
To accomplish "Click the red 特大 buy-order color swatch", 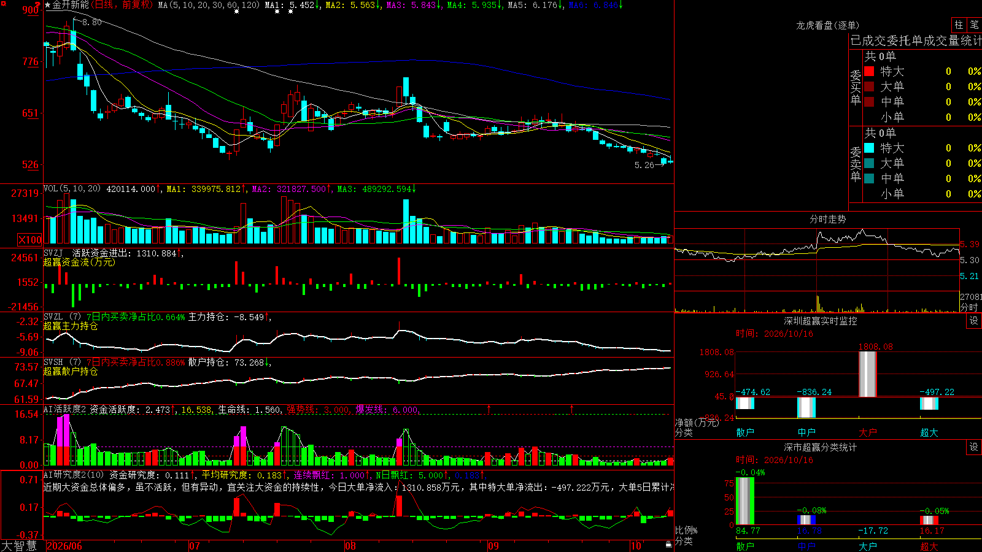I will coord(869,71).
